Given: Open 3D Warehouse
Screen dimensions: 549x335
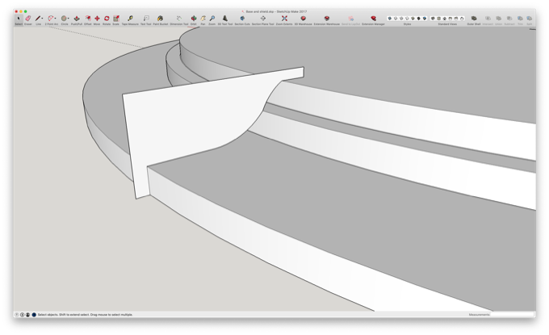Looking at the screenshot, I should [304, 19].
